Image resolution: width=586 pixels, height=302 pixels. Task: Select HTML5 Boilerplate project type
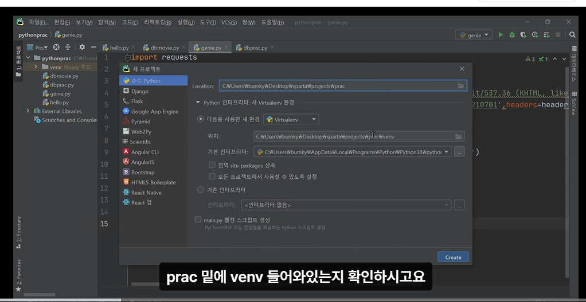click(x=153, y=183)
